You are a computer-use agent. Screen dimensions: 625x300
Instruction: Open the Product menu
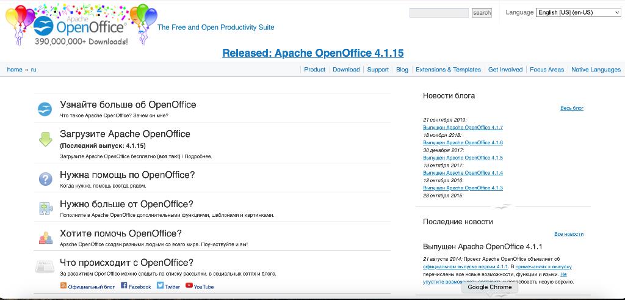314,70
